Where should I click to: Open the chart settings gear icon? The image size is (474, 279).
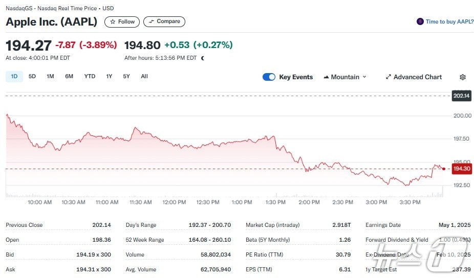[463, 77]
